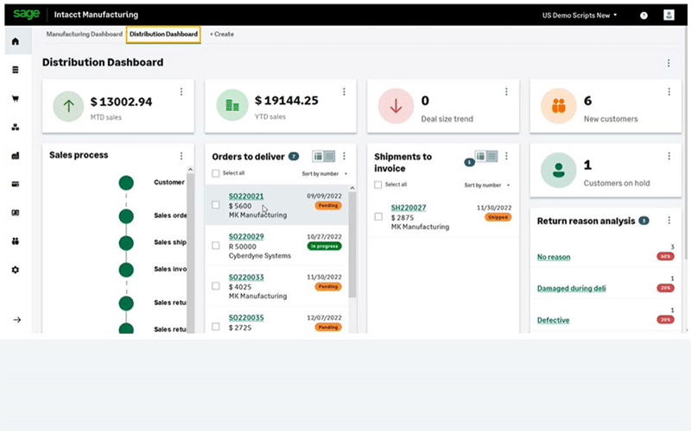Tick the checkbox for order SO220021
Screen dimensions: 691x431
pos(215,205)
